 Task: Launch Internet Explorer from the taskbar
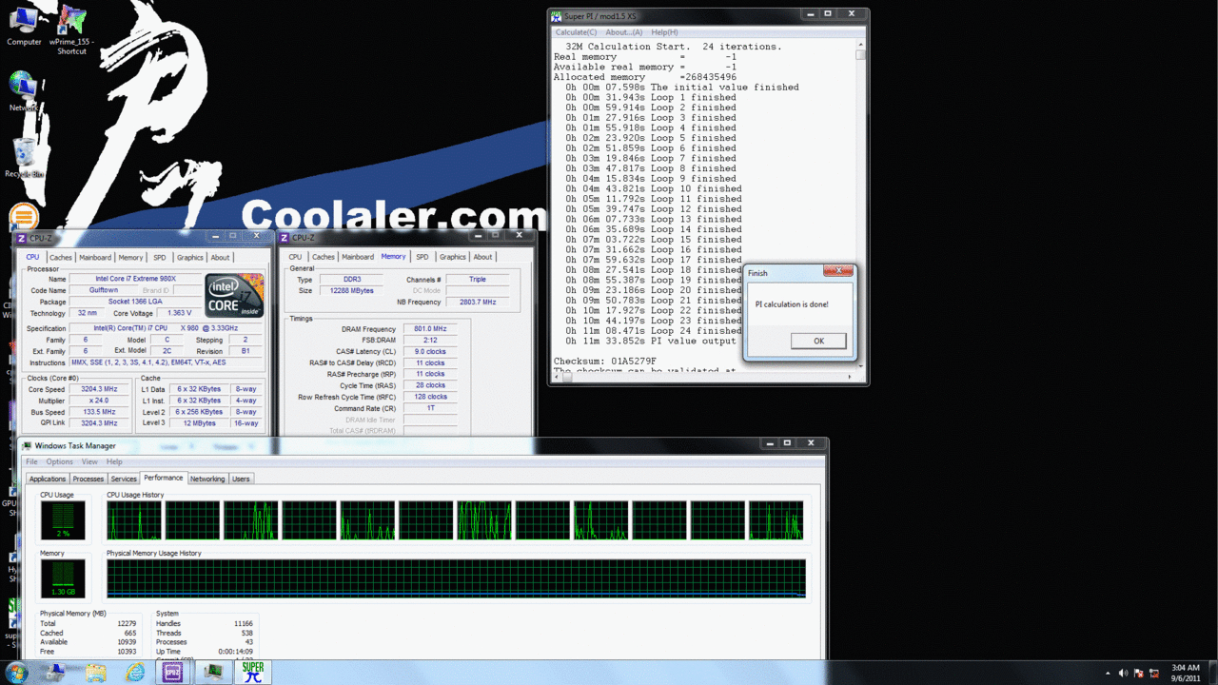[135, 673]
